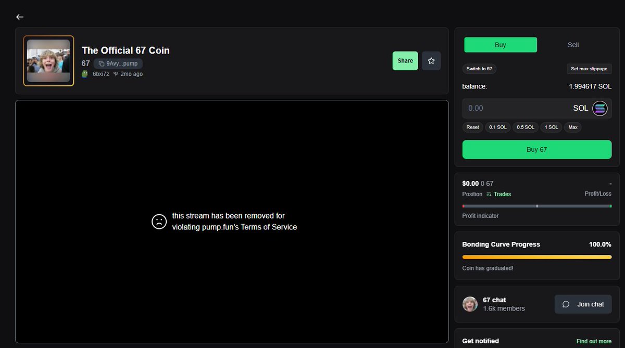Switch to the Sell tab

573,45
